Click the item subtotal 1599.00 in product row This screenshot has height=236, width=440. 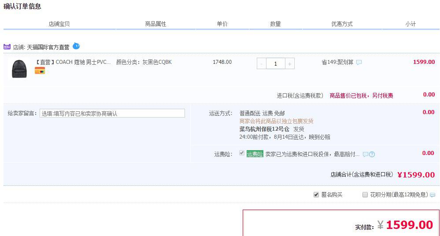424,62
